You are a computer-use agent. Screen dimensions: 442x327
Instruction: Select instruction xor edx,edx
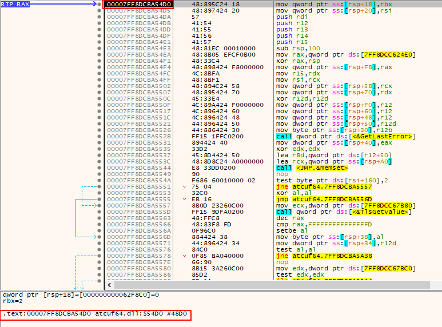[x=298, y=149]
